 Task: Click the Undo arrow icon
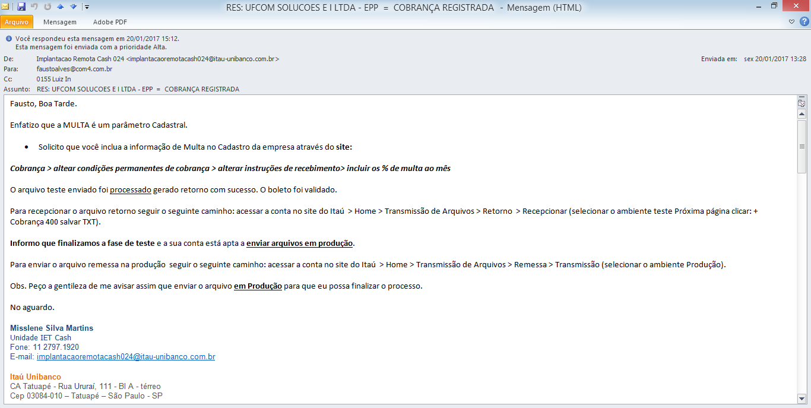coord(34,7)
